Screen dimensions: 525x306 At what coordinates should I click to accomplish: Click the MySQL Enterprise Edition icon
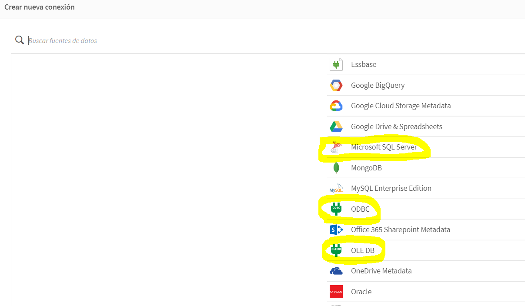[336, 188]
